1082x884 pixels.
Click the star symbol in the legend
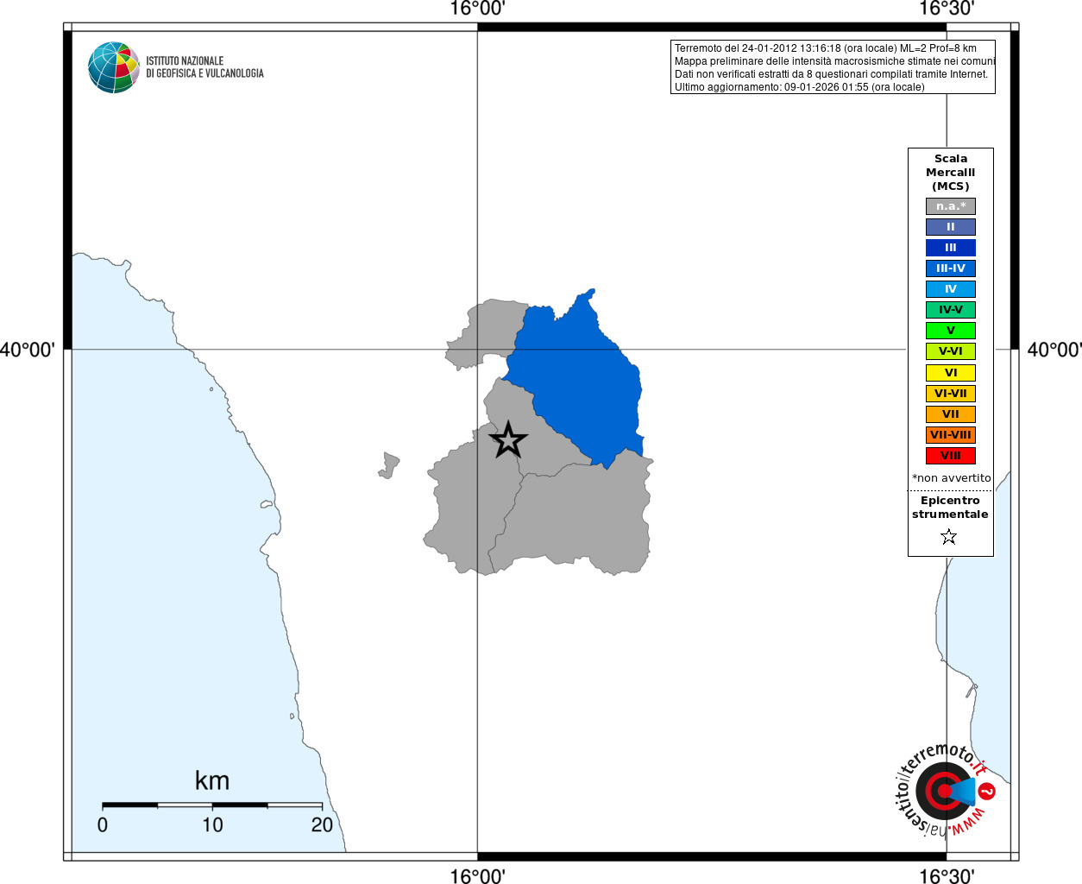coord(949,537)
